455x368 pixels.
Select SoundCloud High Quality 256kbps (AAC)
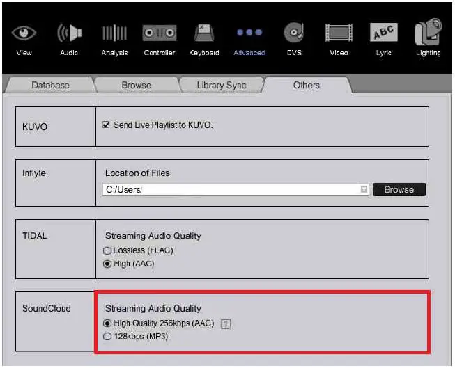click(107, 323)
